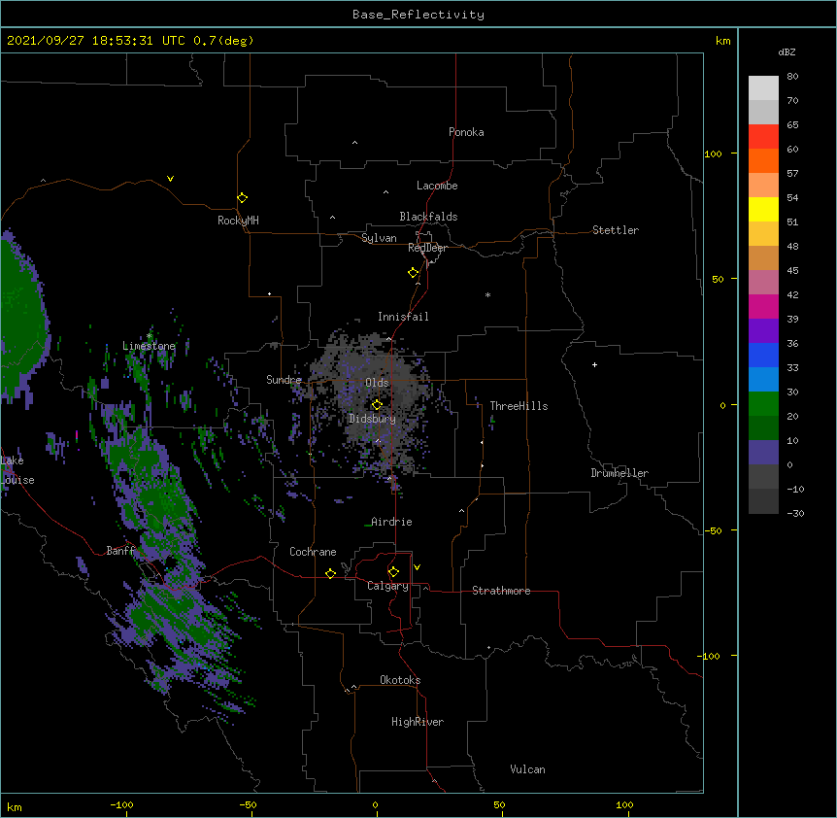This screenshot has width=837, height=818.
Task: Click the Base_Reflectivity title text
Action: [418, 15]
